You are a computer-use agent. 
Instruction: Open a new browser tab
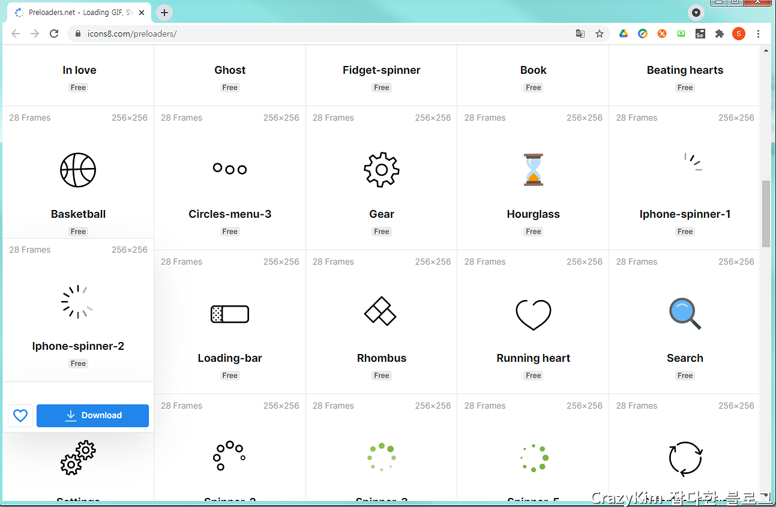pos(164,13)
